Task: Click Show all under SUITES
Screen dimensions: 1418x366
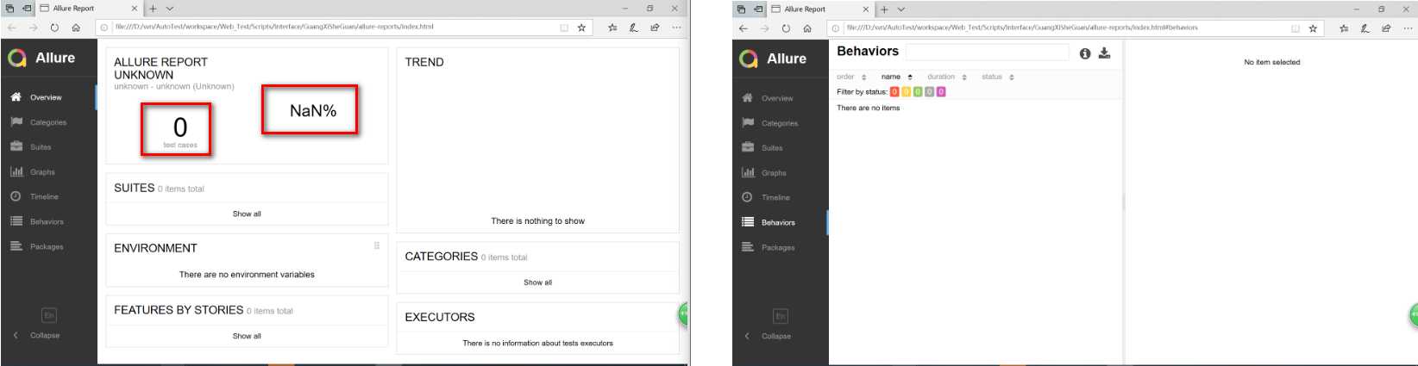Action: pyautogui.click(x=247, y=214)
